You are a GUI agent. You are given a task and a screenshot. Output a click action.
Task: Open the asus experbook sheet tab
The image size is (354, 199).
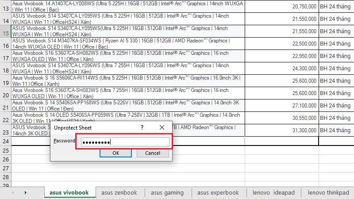[218, 192]
